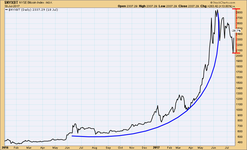
Task: Click the INDX exchange label
Action: (49, 3)
